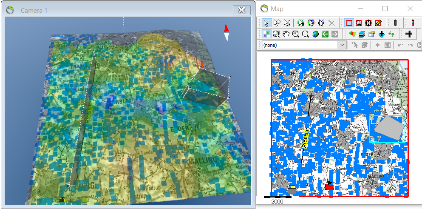Click the colored map with red arrow icon
Viewport: 422px width, 209px height.
pyautogui.click(x=352, y=34)
